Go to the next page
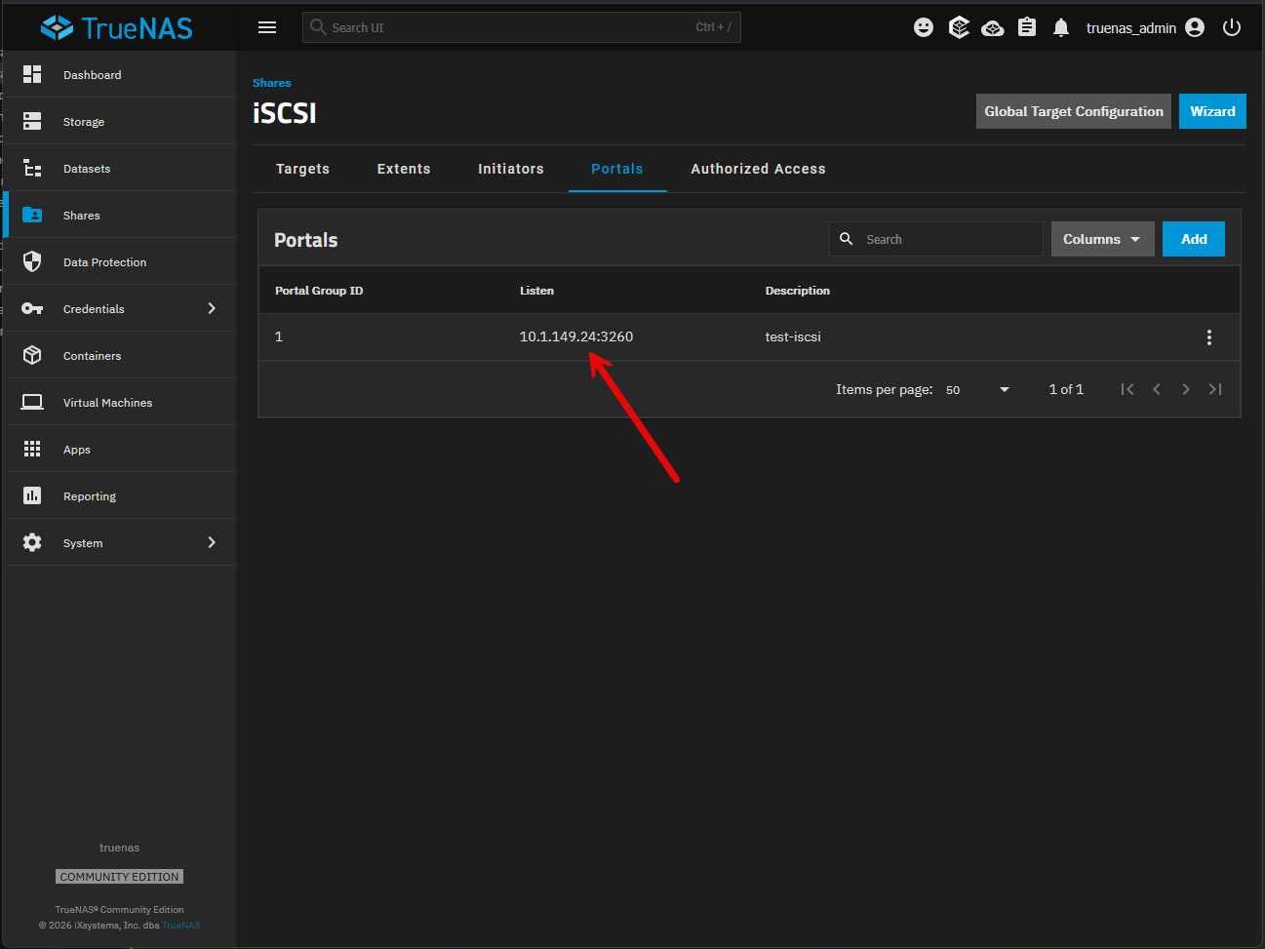1265x949 pixels. 1186,389
